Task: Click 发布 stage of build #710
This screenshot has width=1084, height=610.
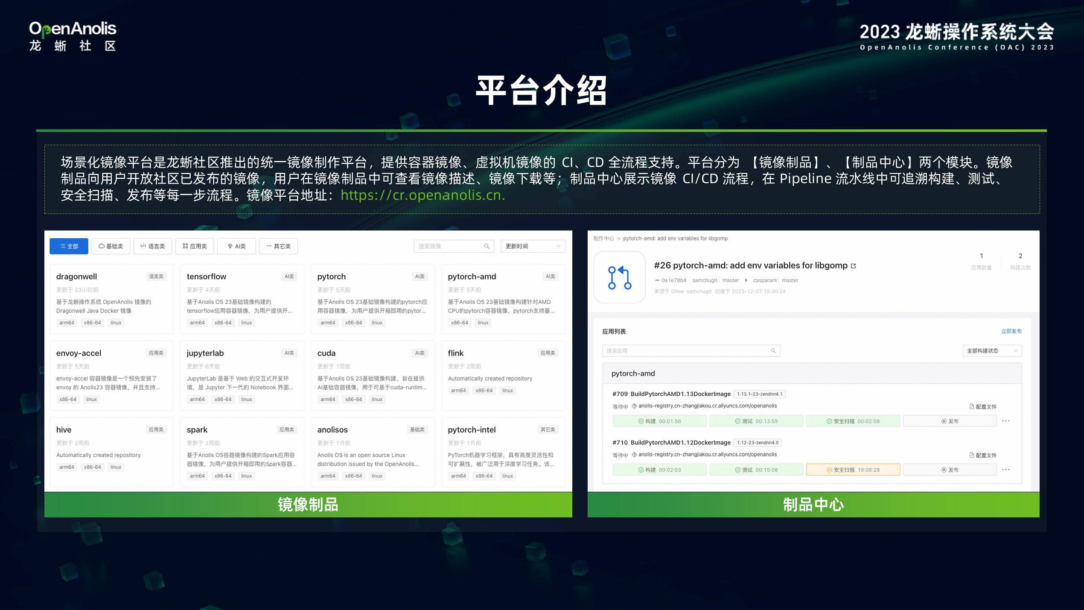Action: 950,470
